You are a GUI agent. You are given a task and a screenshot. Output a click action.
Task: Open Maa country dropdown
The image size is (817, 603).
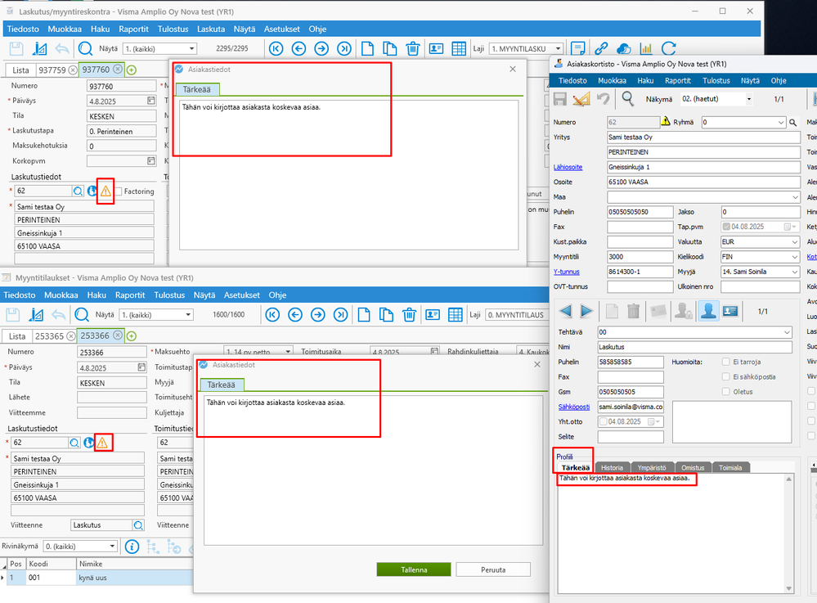point(795,197)
